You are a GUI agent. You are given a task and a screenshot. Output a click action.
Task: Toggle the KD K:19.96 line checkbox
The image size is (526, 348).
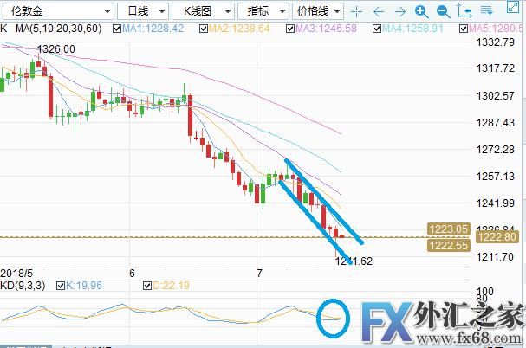61,286
